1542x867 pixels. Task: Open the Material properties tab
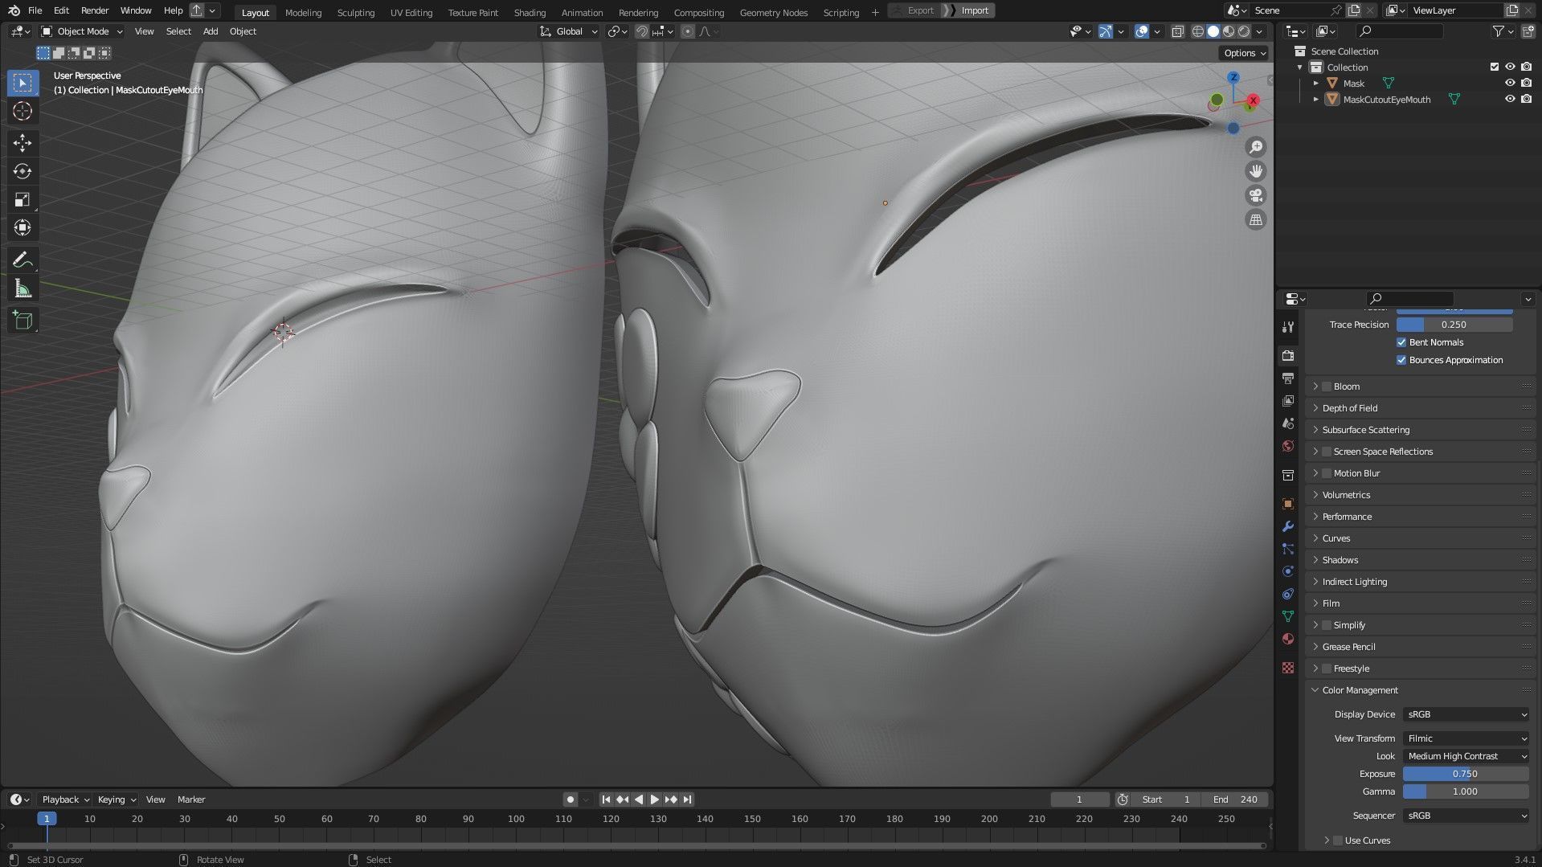1288,639
